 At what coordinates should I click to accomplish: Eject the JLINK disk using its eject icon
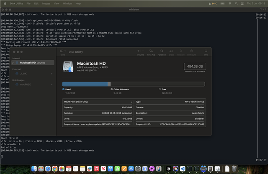pos(52,74)
